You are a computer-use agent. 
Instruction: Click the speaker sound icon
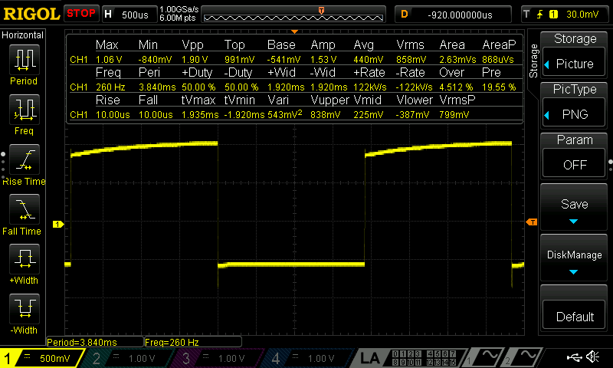coord(592,357)
